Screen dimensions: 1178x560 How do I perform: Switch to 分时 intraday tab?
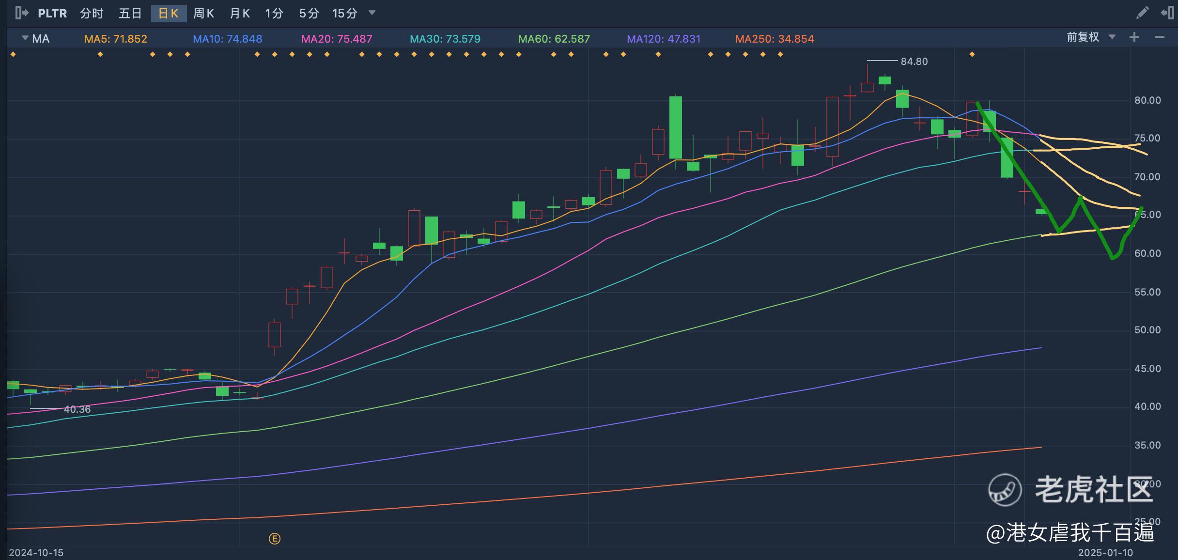92,14
